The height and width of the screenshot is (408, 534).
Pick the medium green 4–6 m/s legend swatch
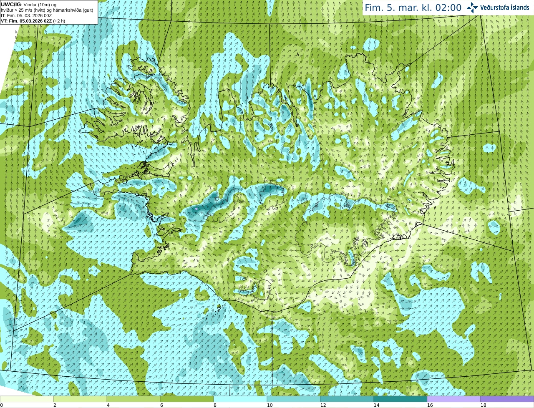click(133, 399)
